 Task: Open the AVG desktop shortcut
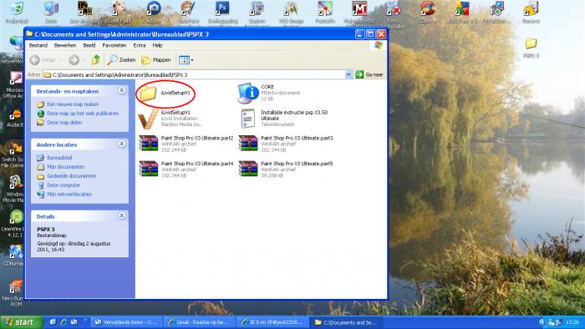[462, 13]
